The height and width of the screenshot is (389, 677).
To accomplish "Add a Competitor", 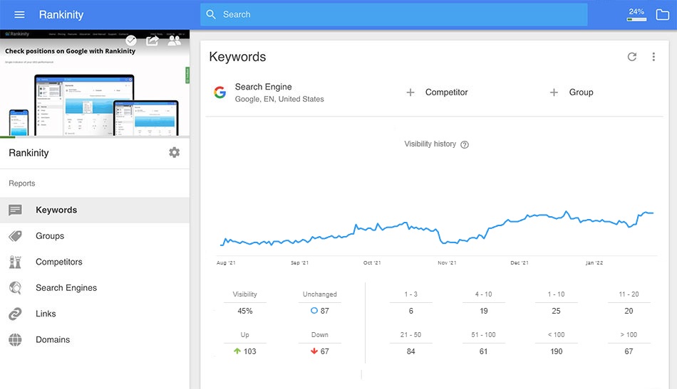I will (437, 92).
